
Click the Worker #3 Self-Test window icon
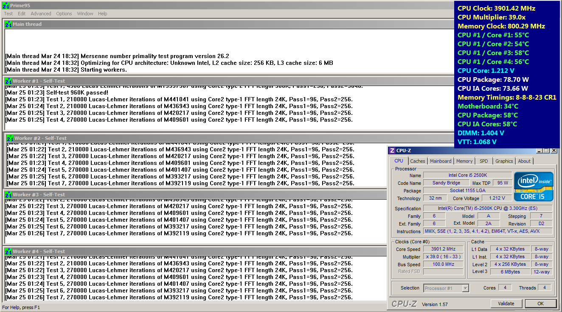click(x=8, y=195)
